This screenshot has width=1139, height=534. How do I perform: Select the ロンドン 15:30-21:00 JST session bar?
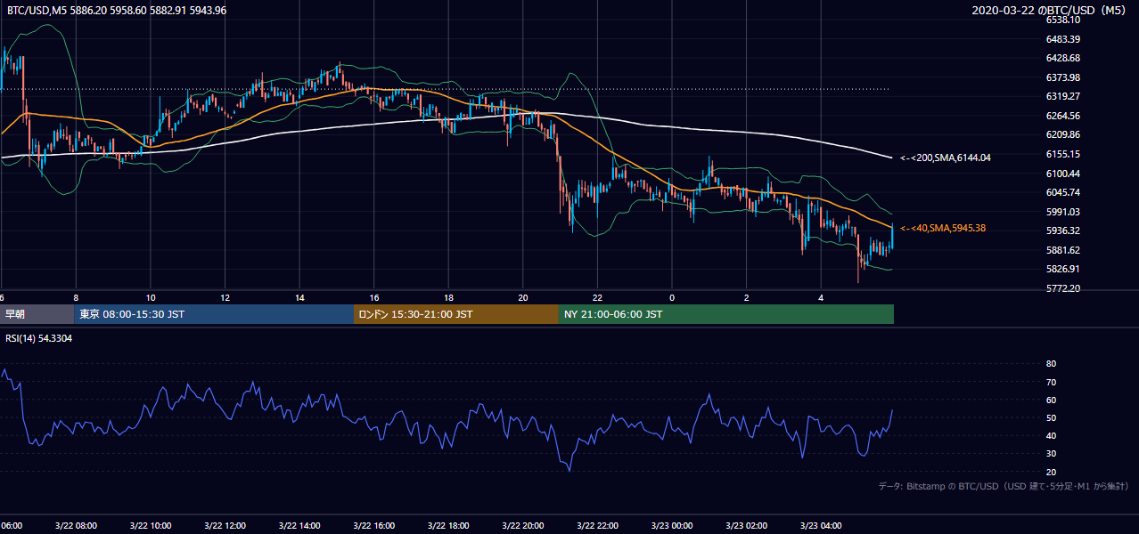(x=456, y=314)
